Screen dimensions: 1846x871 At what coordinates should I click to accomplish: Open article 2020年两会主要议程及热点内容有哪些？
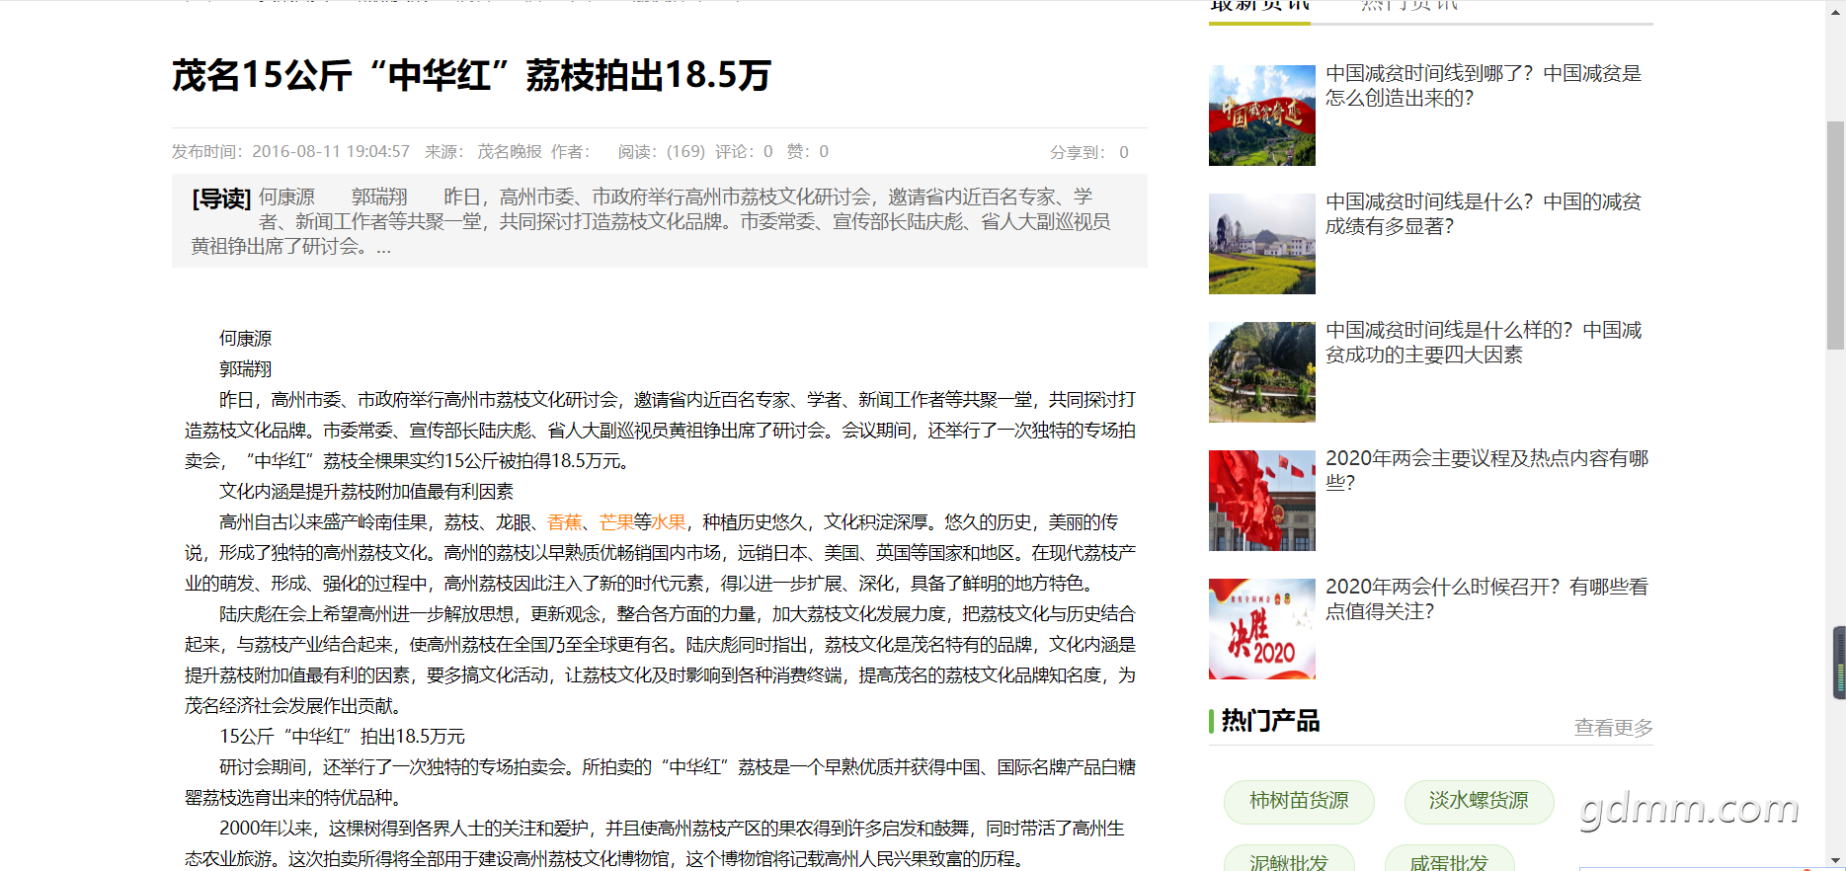1486,471
